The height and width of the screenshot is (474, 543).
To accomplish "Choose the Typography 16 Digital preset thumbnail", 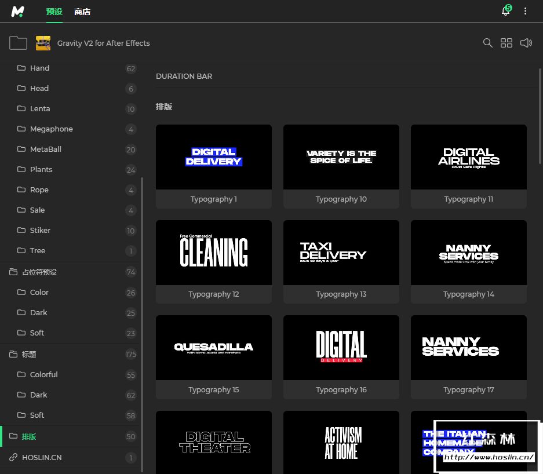I will coord(341,348).
